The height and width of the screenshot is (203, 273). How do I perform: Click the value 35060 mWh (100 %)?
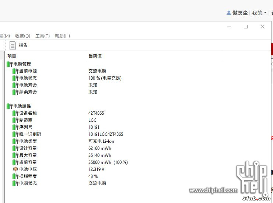click(x=108, y=162)
